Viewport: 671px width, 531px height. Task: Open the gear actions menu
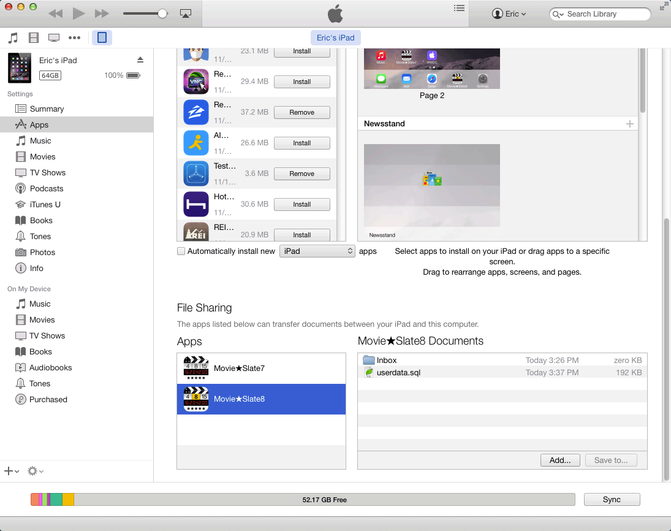coord(35,471)
